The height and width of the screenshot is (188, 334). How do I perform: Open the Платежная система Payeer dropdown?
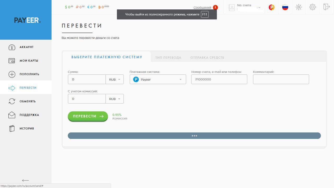(158, 79)
